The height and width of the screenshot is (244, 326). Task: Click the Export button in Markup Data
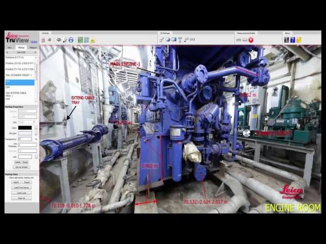[x=27, y=182]
